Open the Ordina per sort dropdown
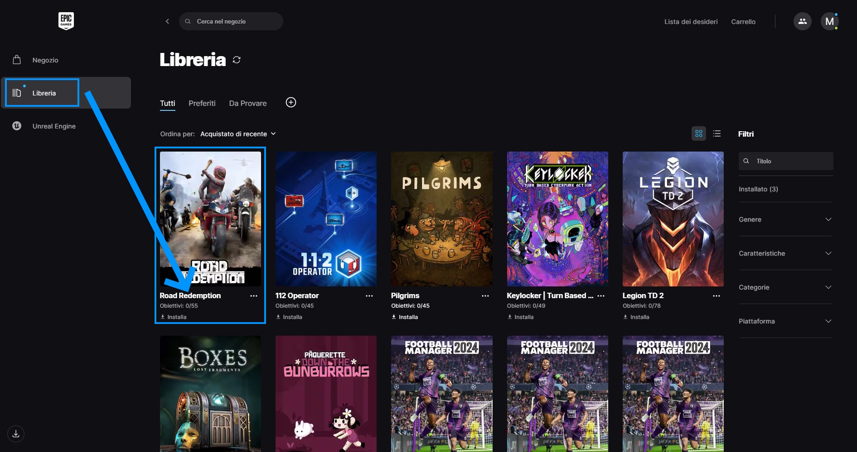857x452 pixels. (238, 134)
